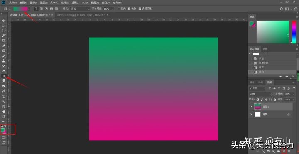Toggle the Transparency (透明区域) checkbox
The image size is (299, 154).
140,9
